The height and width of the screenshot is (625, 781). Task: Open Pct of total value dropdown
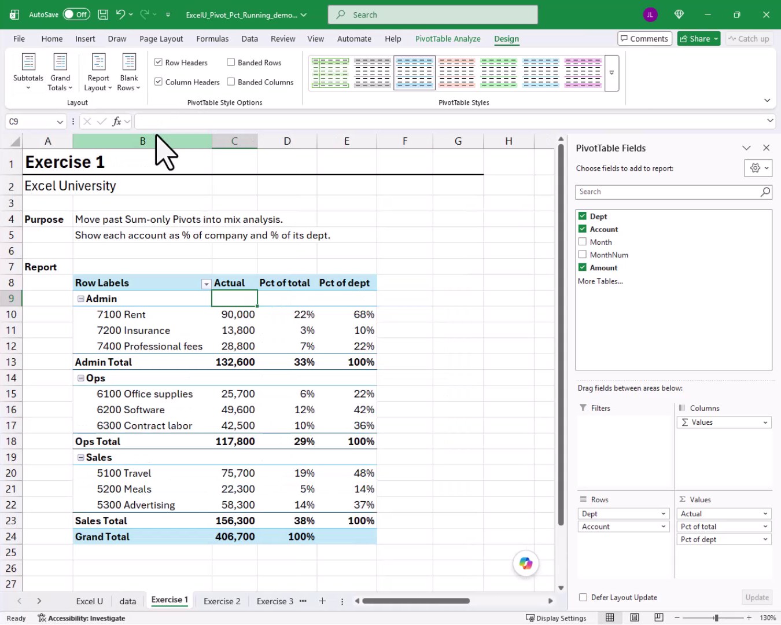tap(765, 527)
